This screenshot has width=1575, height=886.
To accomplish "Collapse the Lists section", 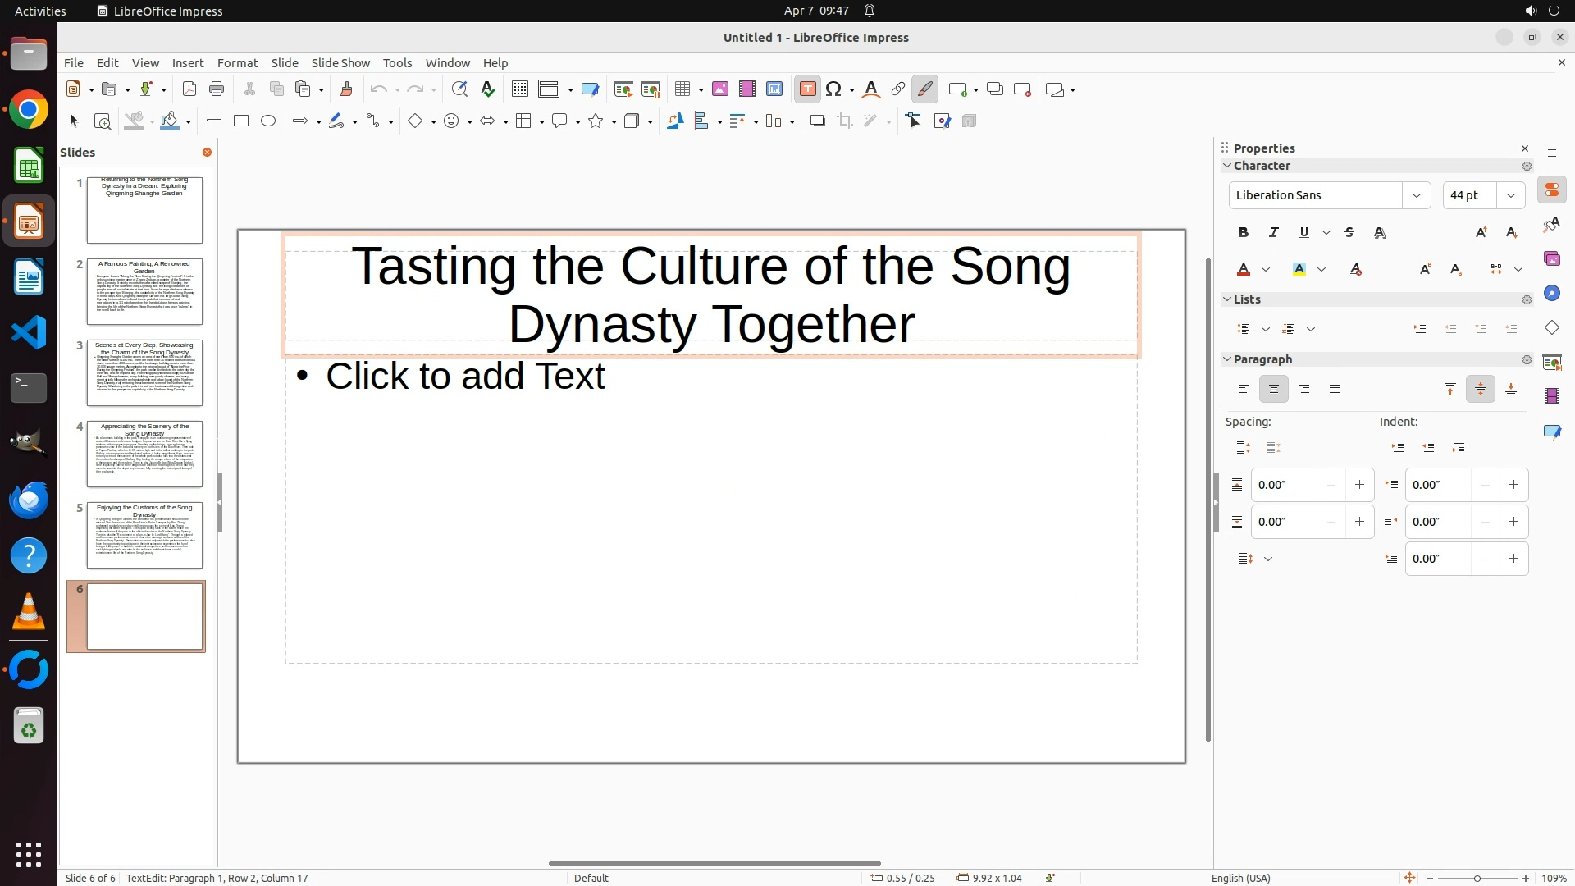I will pyautogui.click(x=1227, y=299).
